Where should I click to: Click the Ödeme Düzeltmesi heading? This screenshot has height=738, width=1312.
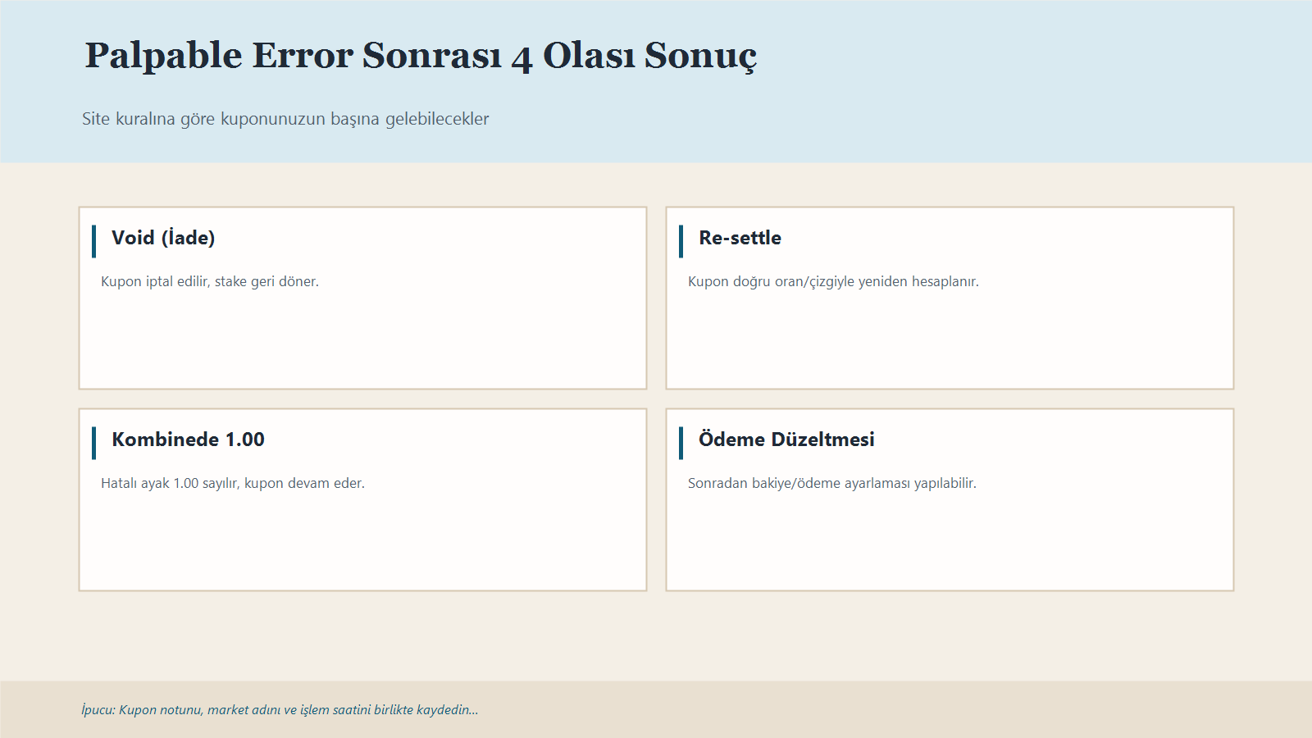[x=786, y=440]
